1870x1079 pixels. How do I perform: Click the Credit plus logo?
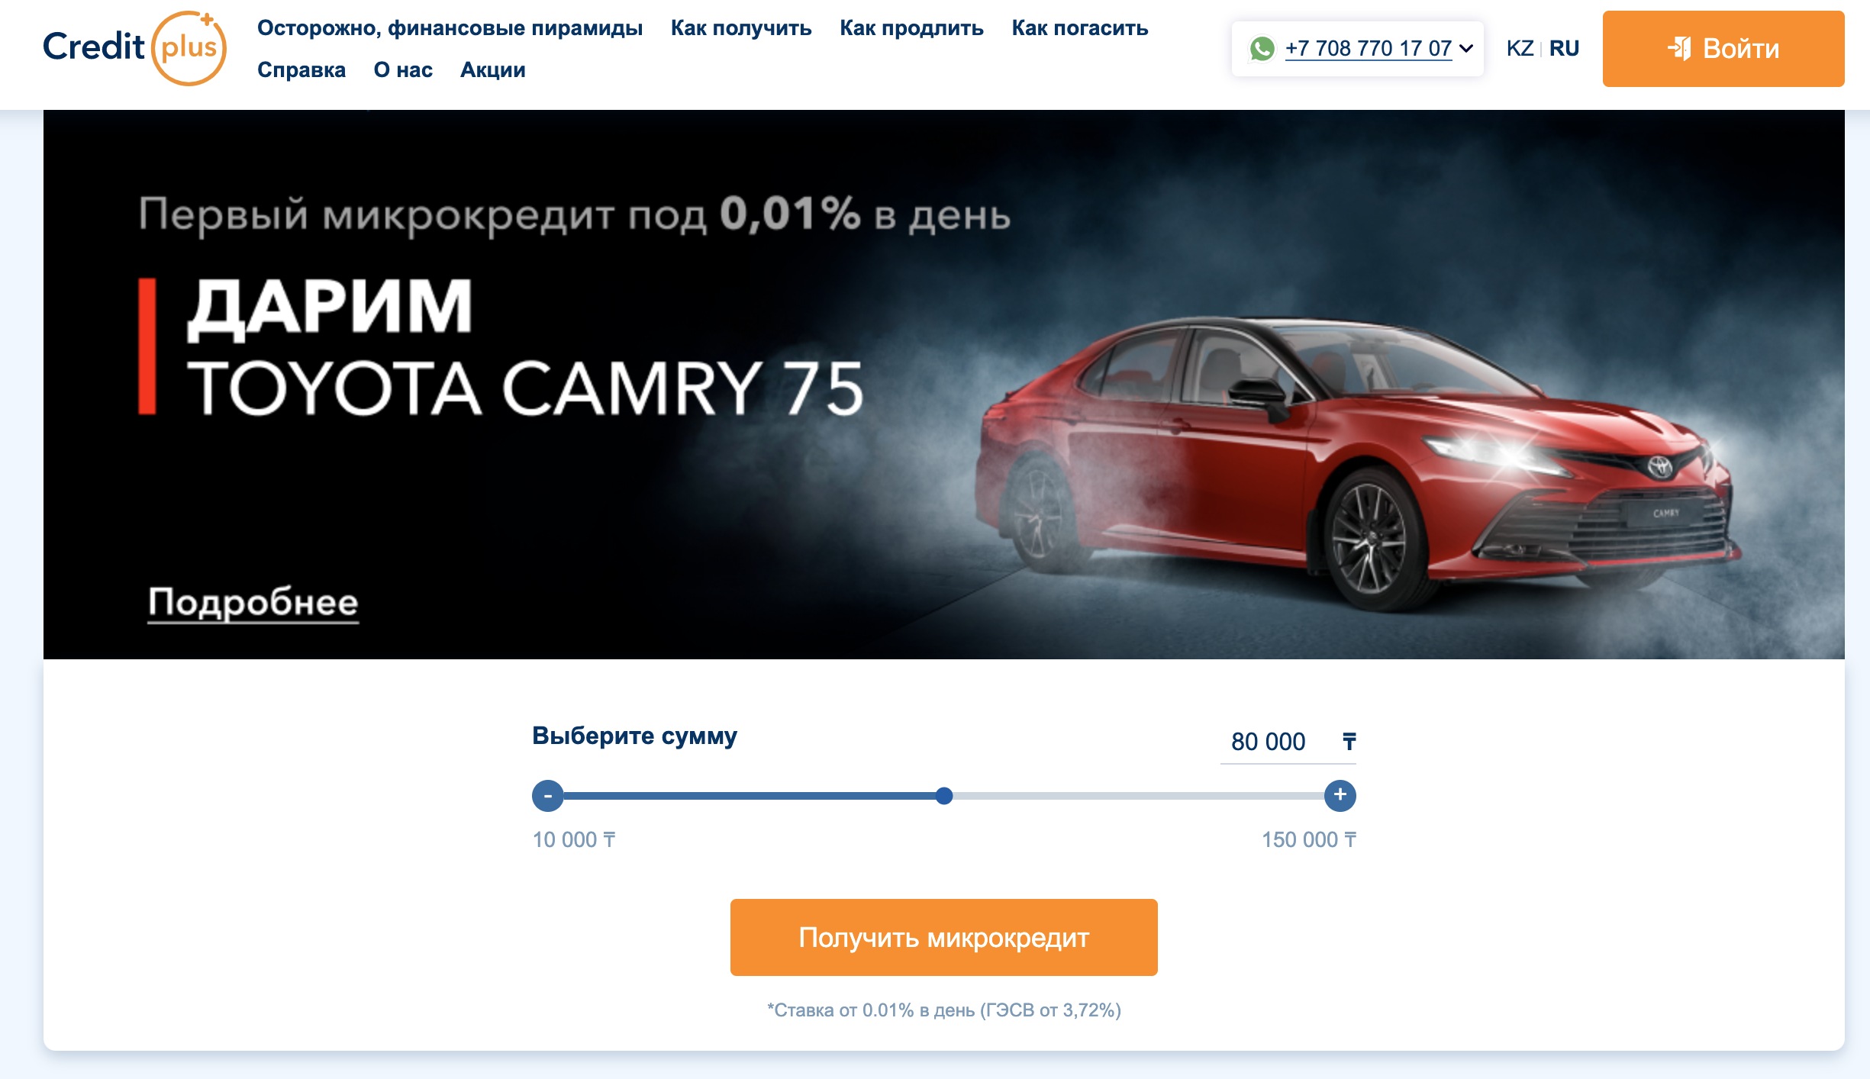click(134, 48)
